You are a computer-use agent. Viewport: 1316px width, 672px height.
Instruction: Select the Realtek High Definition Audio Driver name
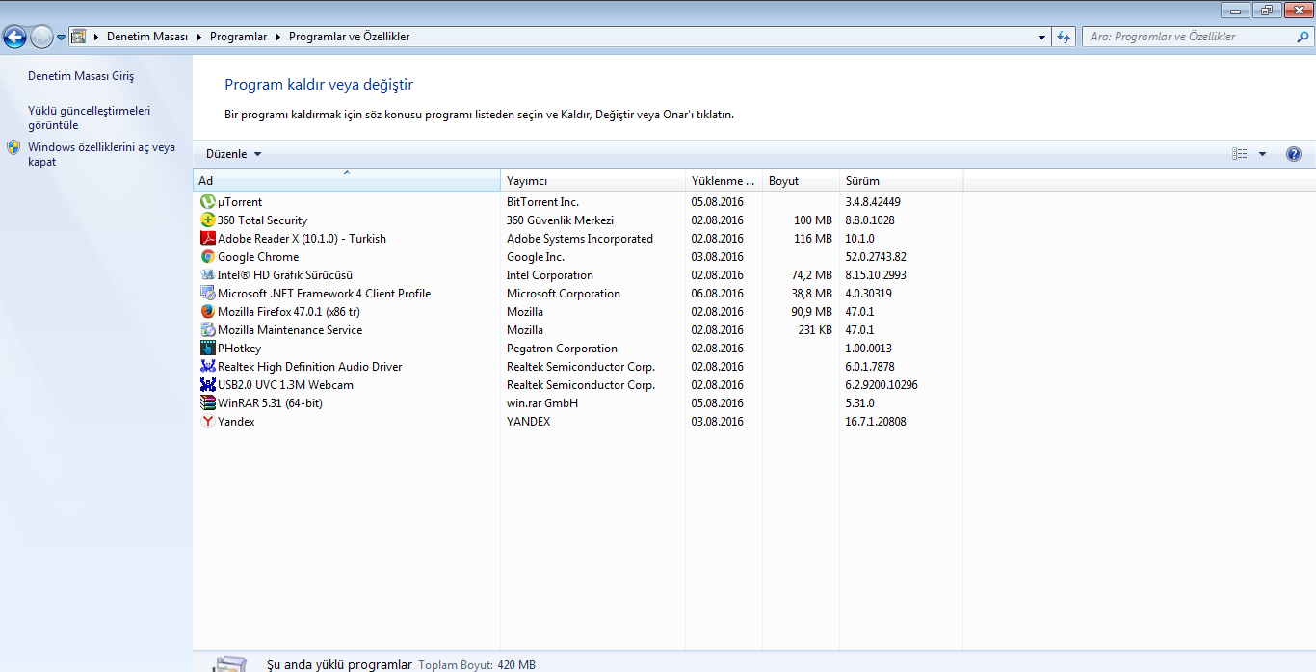[310, 367]
